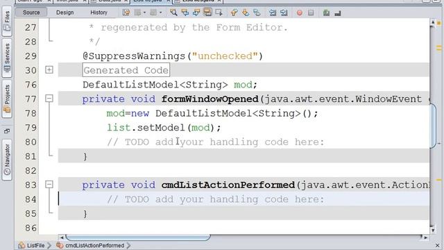Click the horizontal scrollbar right arrow
The height and width of the screenshot is (250, 444).
click(x=425, y=237)
